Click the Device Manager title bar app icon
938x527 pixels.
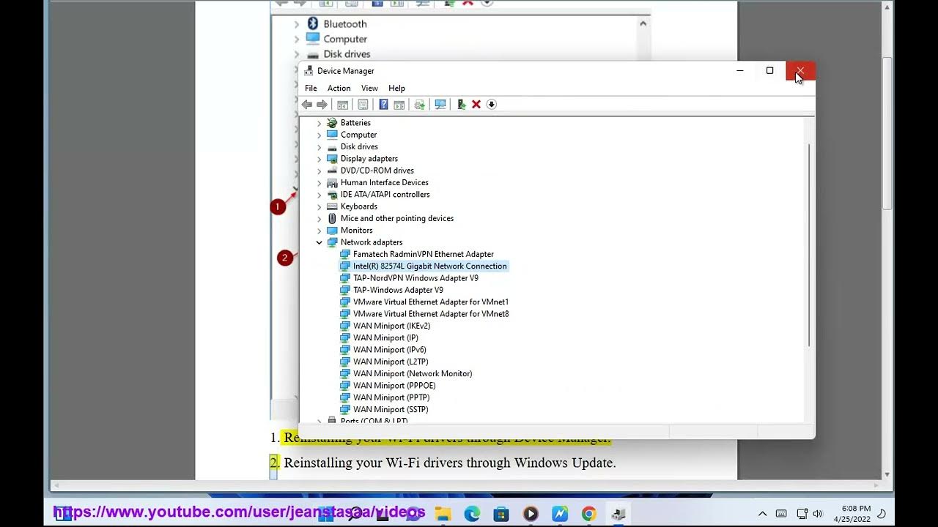tap(309, 71)
